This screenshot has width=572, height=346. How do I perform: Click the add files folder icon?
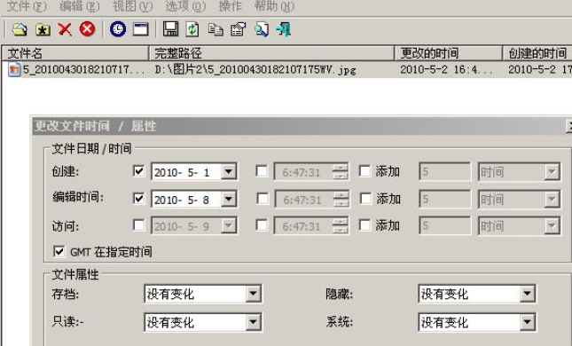20,29
